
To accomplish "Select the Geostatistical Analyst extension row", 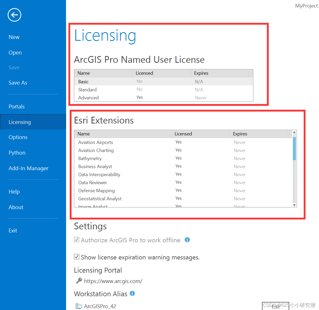I will coord(183,198).
